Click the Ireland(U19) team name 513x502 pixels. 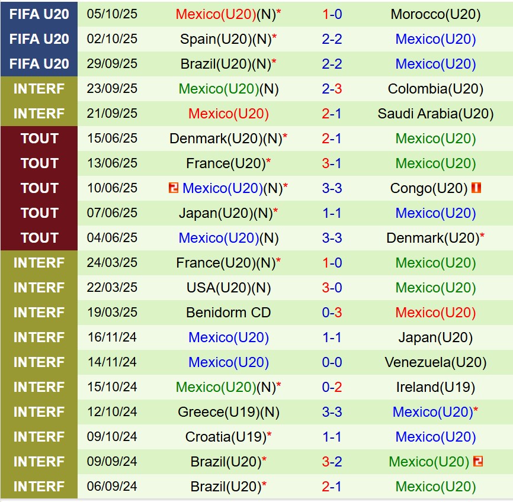pos(435,387)
